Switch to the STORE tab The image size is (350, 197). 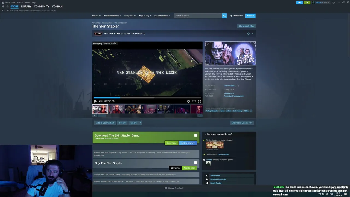14,7
